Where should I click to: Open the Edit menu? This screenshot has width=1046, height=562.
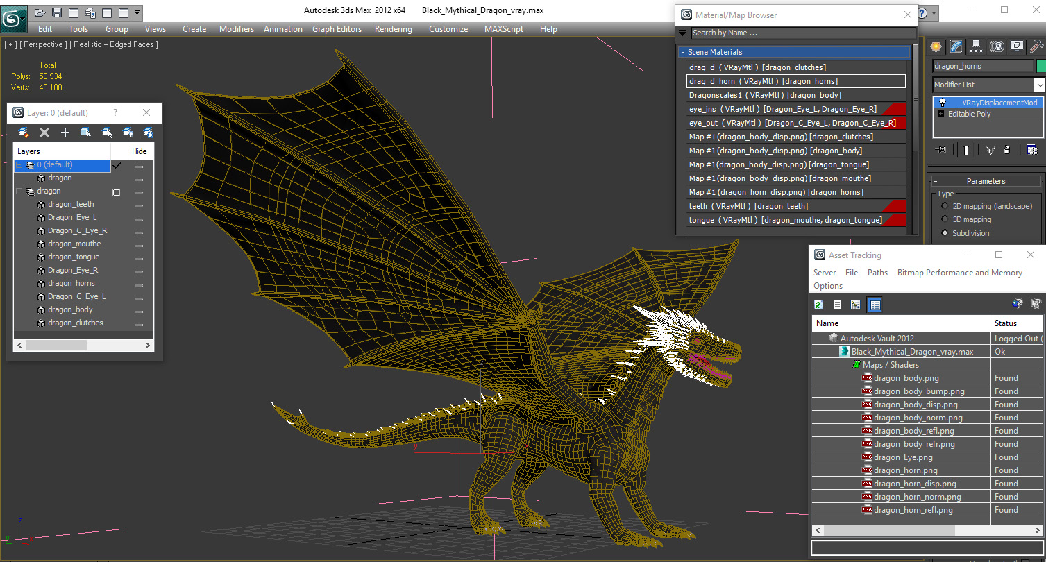45,29
